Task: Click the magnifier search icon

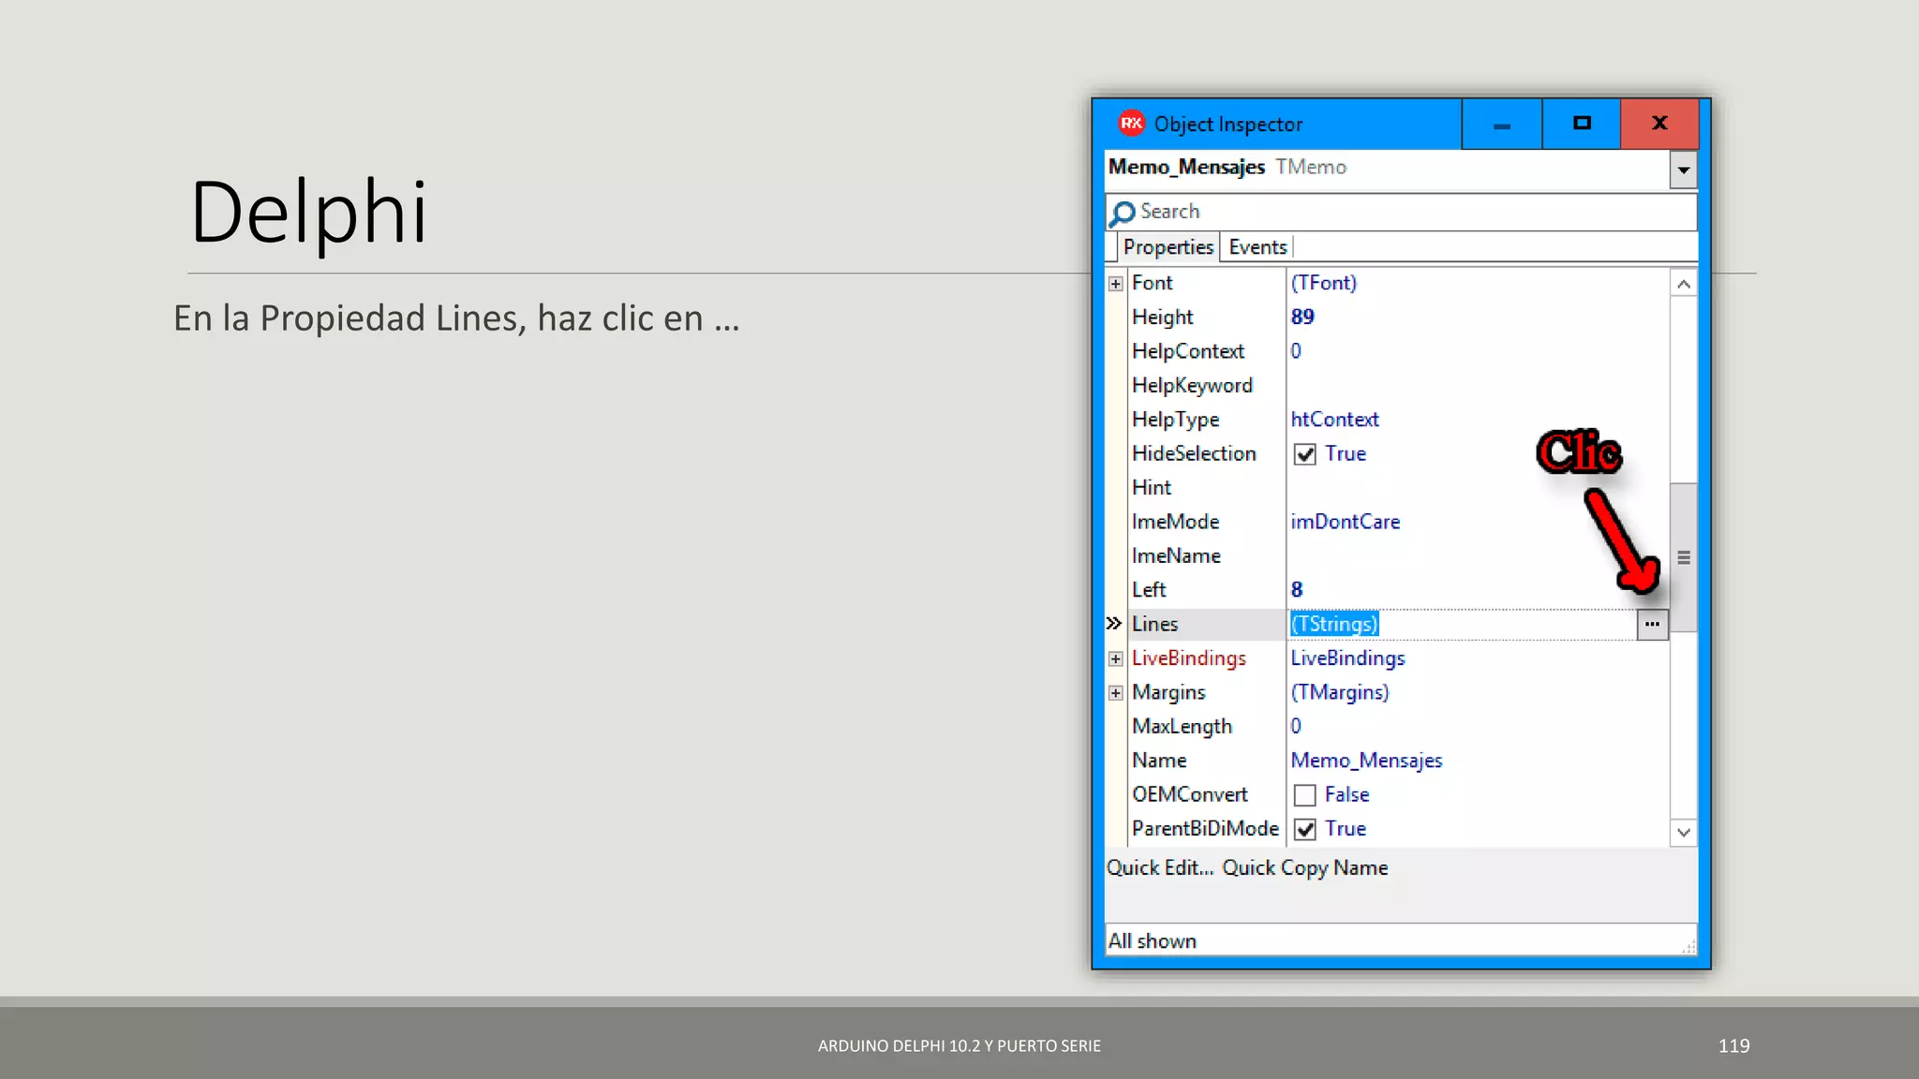Action: coord(1122,214)
